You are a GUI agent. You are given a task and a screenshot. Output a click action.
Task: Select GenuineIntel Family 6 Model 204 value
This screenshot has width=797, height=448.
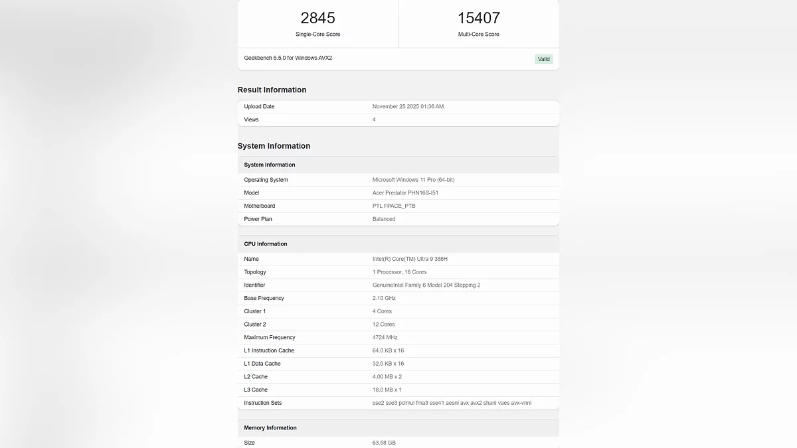pos(426,285)
